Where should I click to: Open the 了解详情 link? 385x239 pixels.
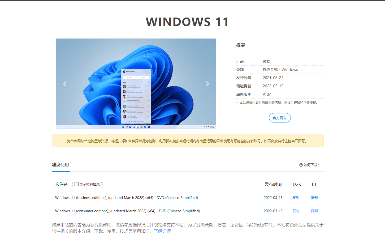(x=162, y=231)
